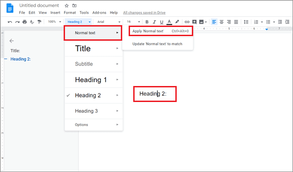The image size is (293, 172).
Task: Choose checked Heading 2 style
Action: (x=93, y=95)
